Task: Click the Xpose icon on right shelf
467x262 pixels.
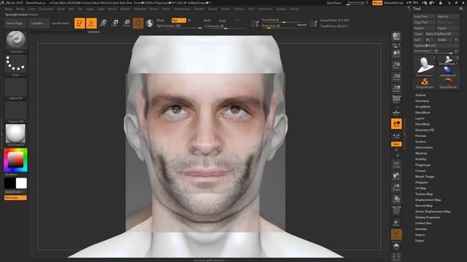Action: [396, 257]
